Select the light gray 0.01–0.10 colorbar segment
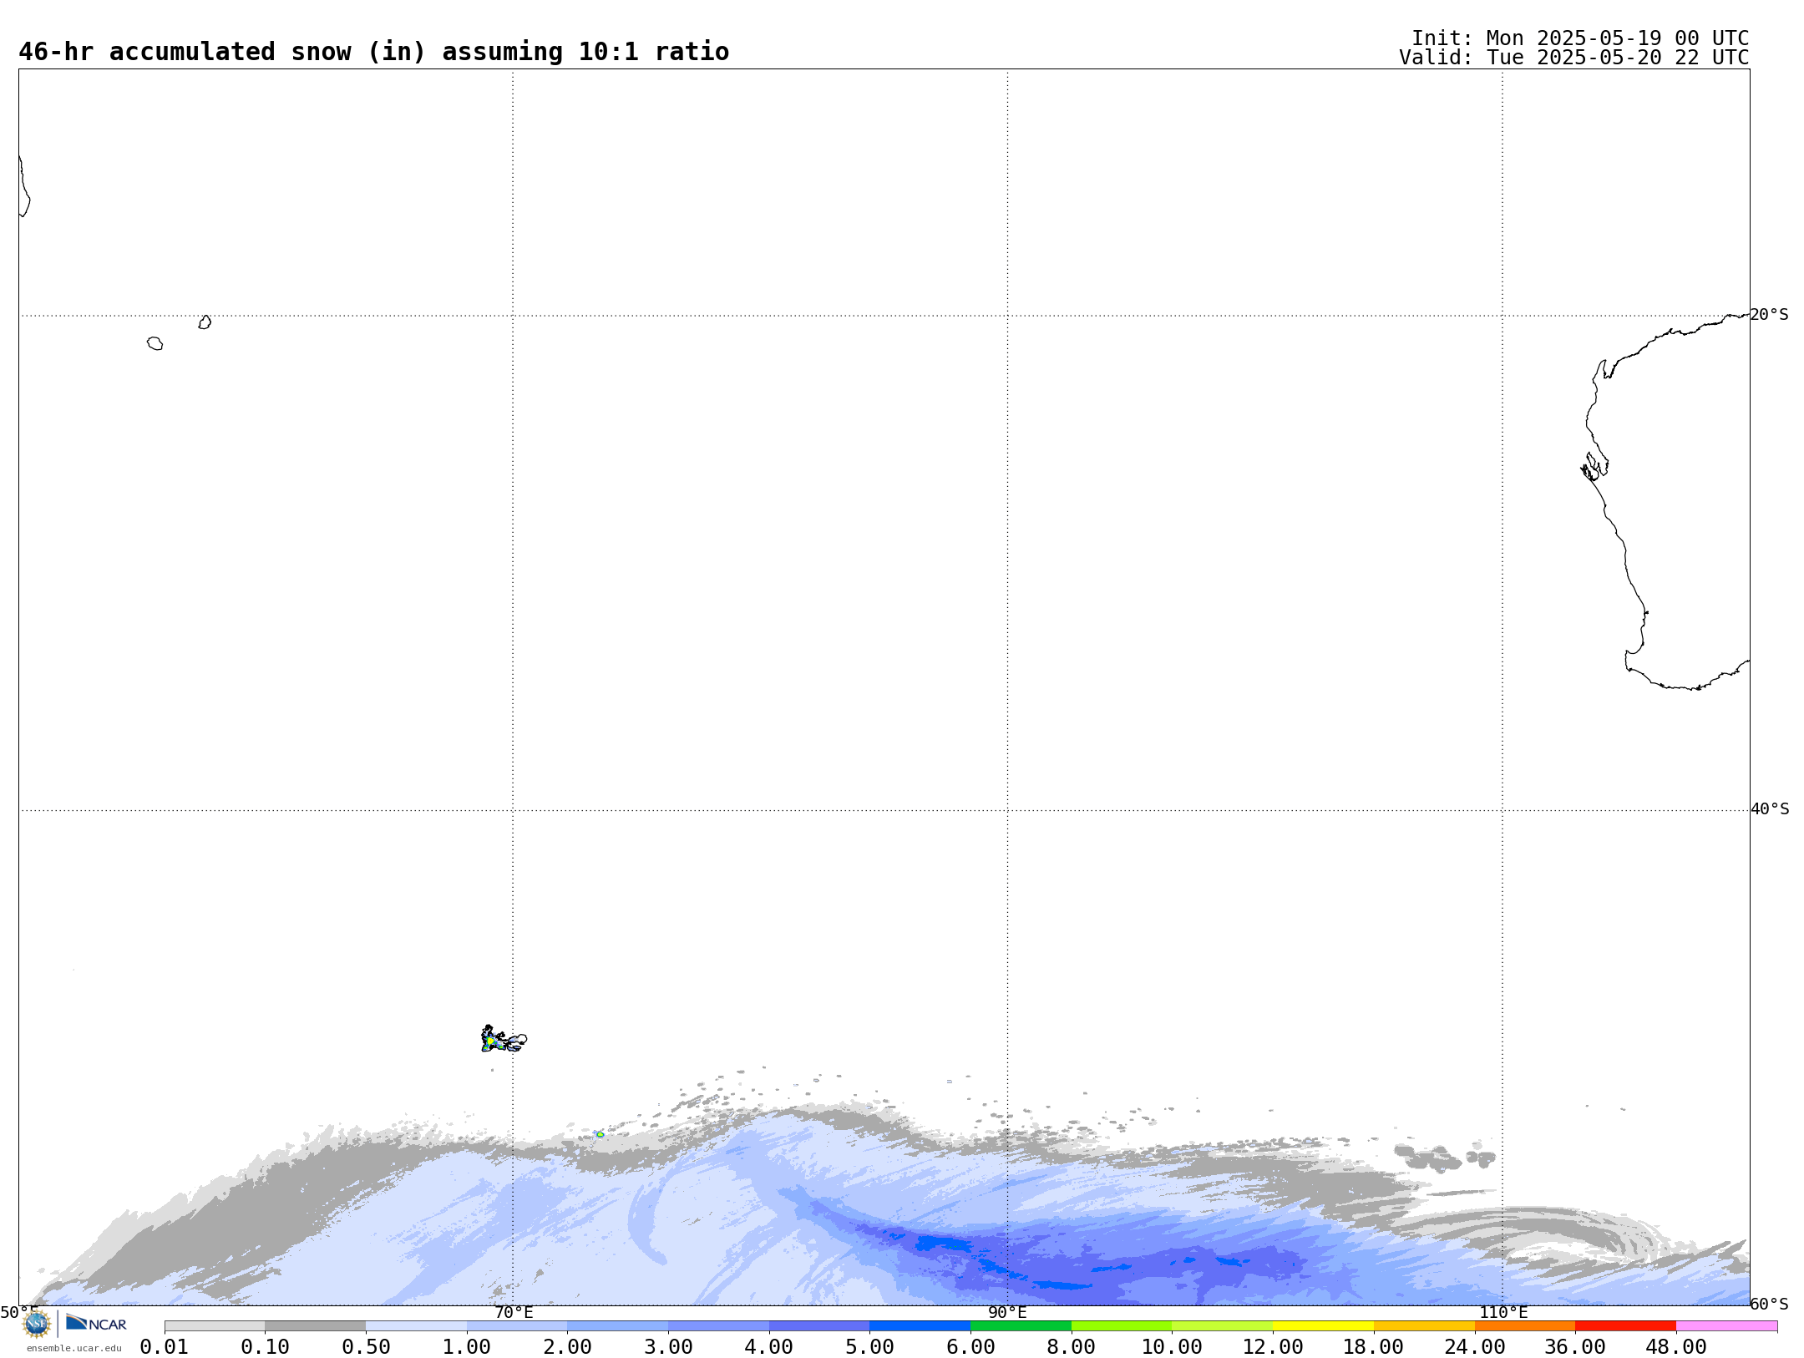 pyautogui.click(x=215, y=1326)
